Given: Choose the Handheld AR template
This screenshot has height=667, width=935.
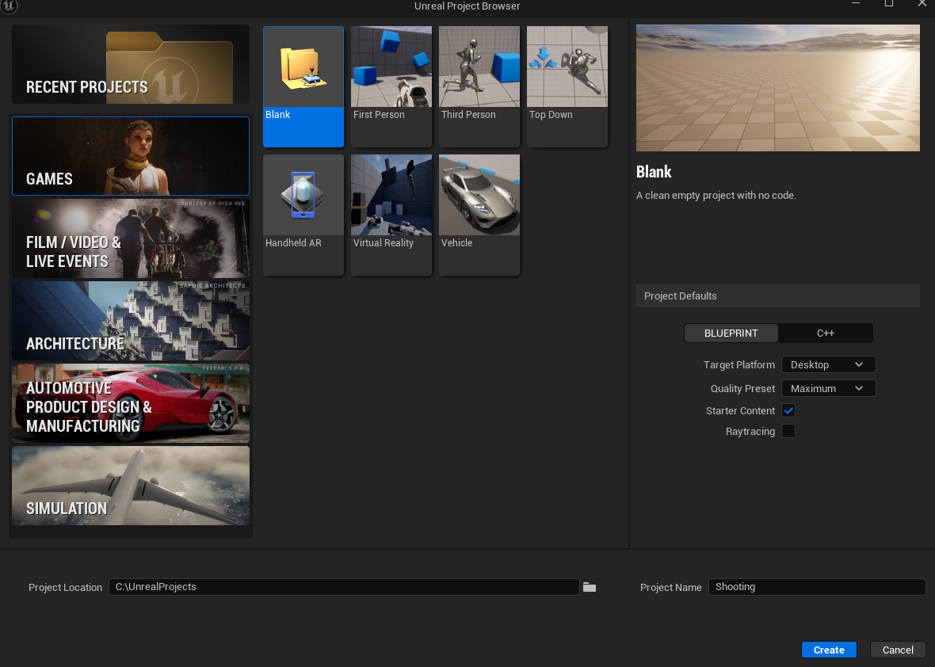Looking at the screenshot, I should 303,215.
